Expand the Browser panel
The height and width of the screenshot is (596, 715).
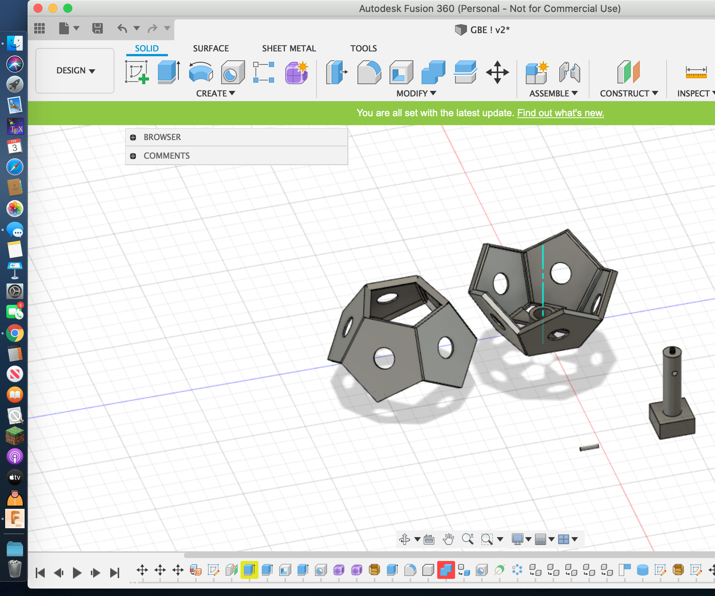point(133,137)
